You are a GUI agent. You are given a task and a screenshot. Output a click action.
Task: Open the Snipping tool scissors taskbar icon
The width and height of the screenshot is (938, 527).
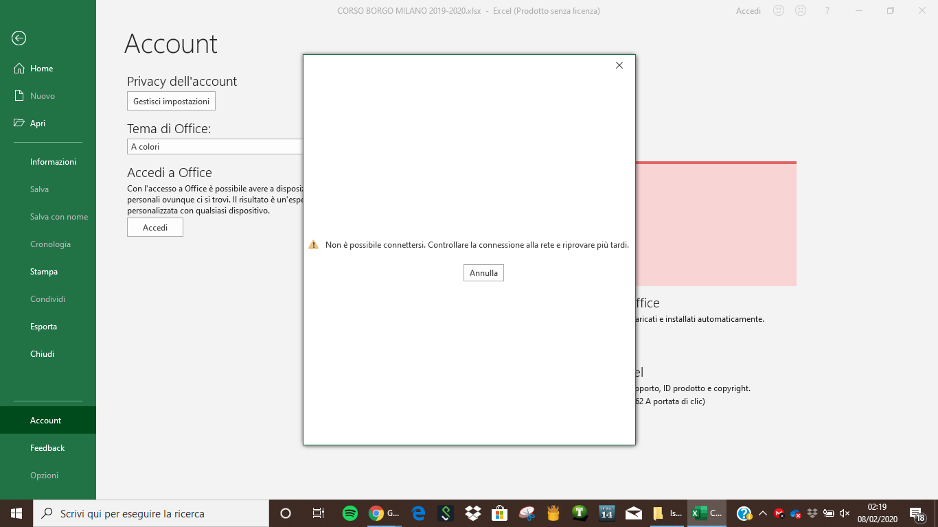coord(527,513)
